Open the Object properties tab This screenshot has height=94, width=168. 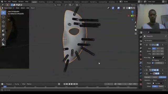pyautogui.click(x=141, y=59)
